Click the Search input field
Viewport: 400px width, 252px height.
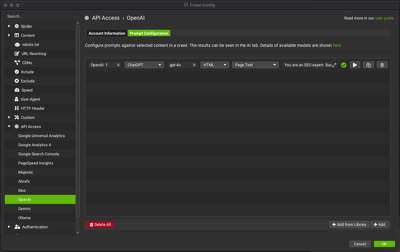pos(42,16)
